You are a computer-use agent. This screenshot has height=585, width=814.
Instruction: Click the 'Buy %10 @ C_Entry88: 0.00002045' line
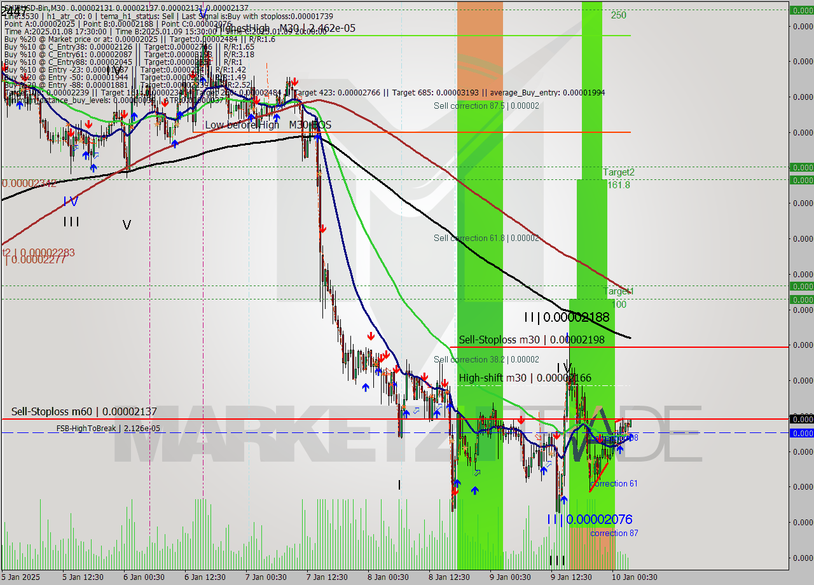point(123,62)
